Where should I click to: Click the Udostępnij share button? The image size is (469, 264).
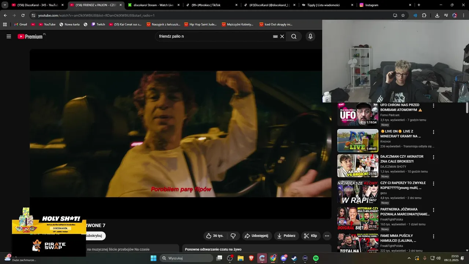click(x=256, y=236)
